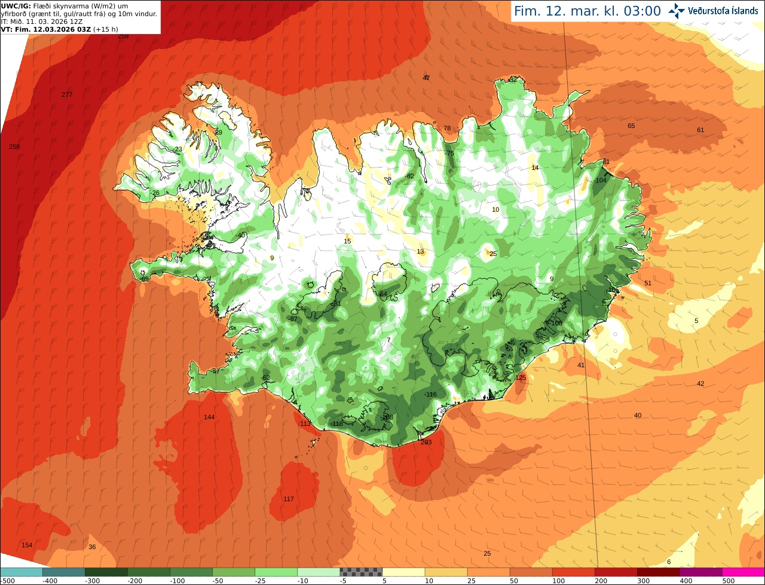Click the purple legend swatch labeled 400
The height and width of the screenshot is (585, 765).
pyautogui.click(x=700, y=572)
